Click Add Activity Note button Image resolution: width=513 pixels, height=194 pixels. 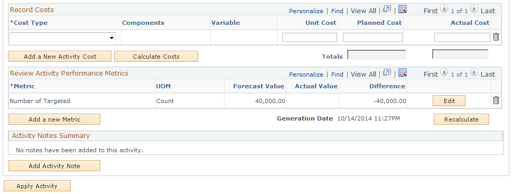[x=54, y=166]
